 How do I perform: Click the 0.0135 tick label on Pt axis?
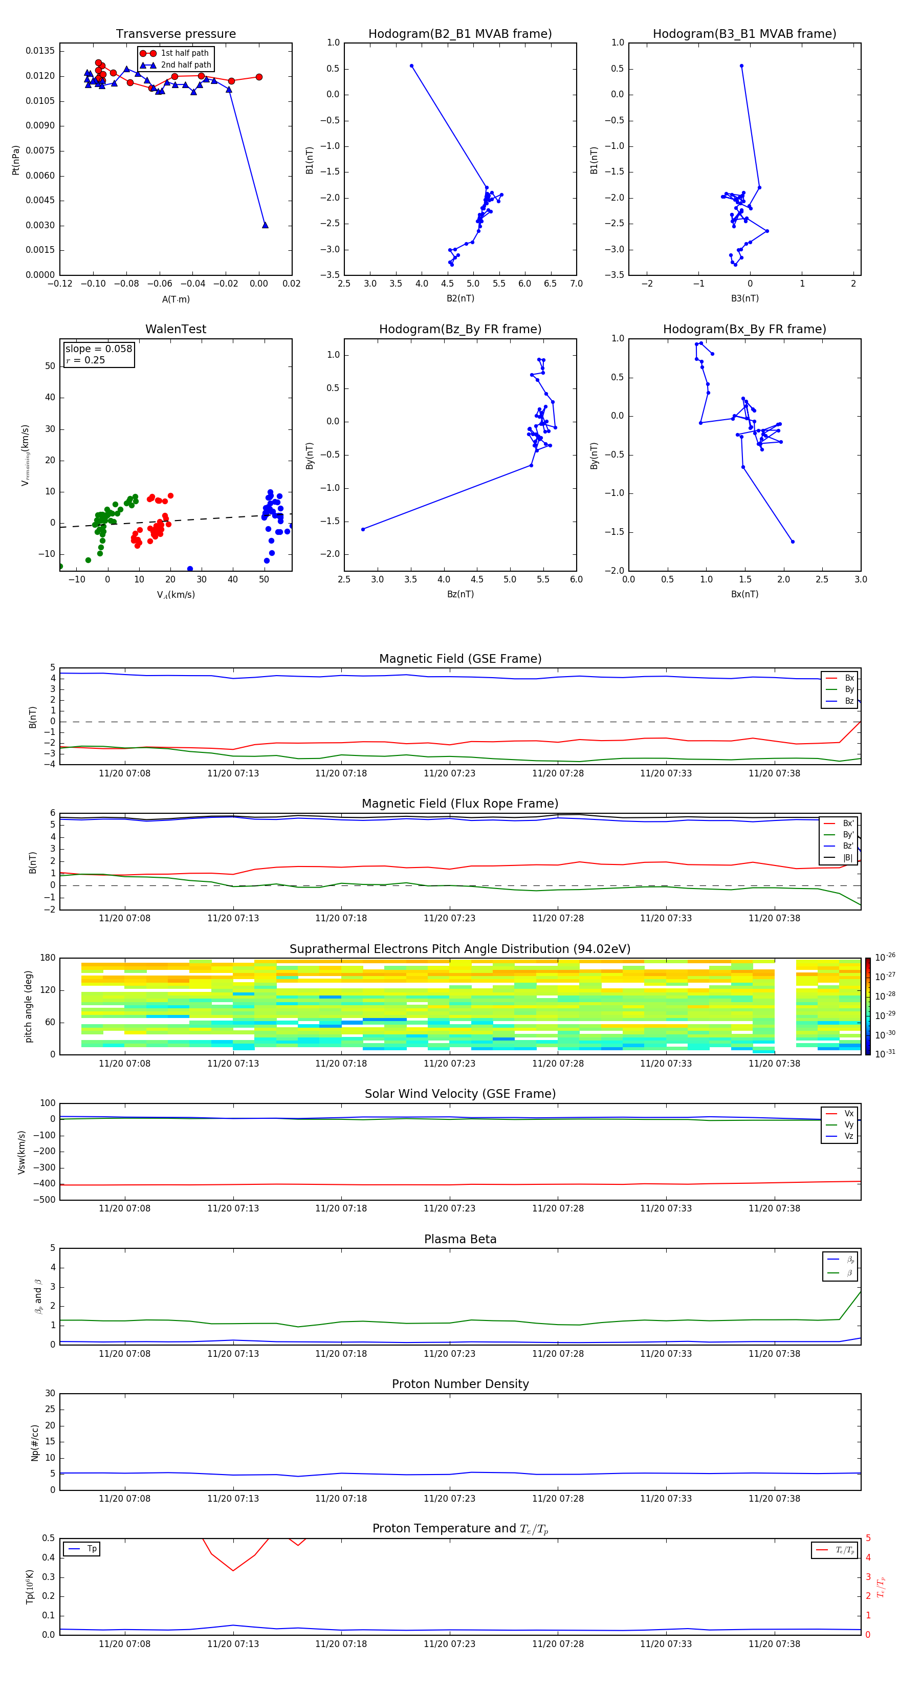point(40,51)
